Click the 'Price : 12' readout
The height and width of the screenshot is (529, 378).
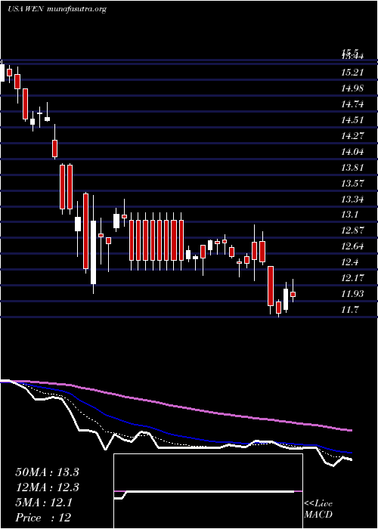[x=43, y=518]
